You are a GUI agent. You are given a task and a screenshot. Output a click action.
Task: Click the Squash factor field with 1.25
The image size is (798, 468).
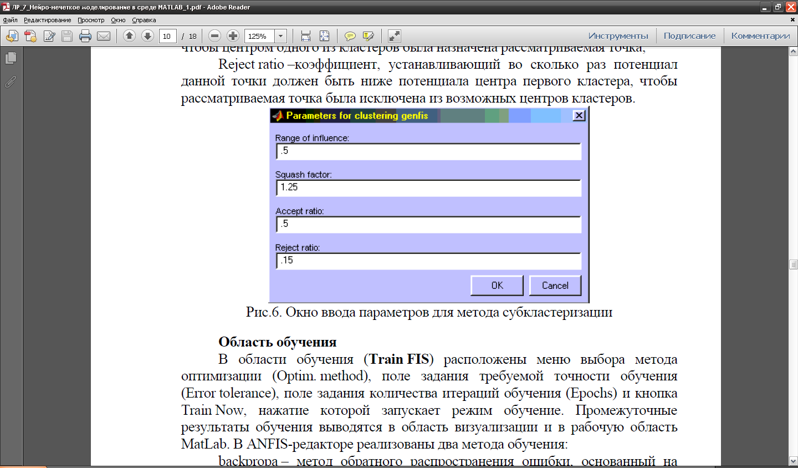429,188
